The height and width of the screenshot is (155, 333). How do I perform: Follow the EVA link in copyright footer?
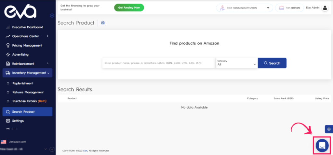pos(86,151)
